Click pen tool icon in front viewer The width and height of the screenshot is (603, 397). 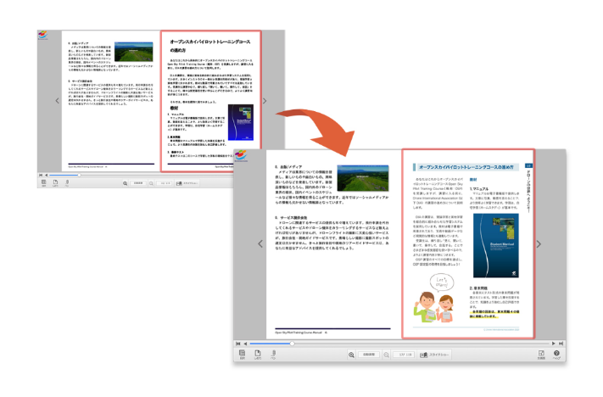(x=273, y=355)
